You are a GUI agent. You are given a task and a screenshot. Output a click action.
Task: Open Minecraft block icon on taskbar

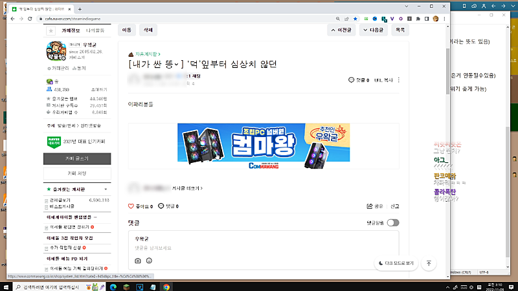point(126,287)
